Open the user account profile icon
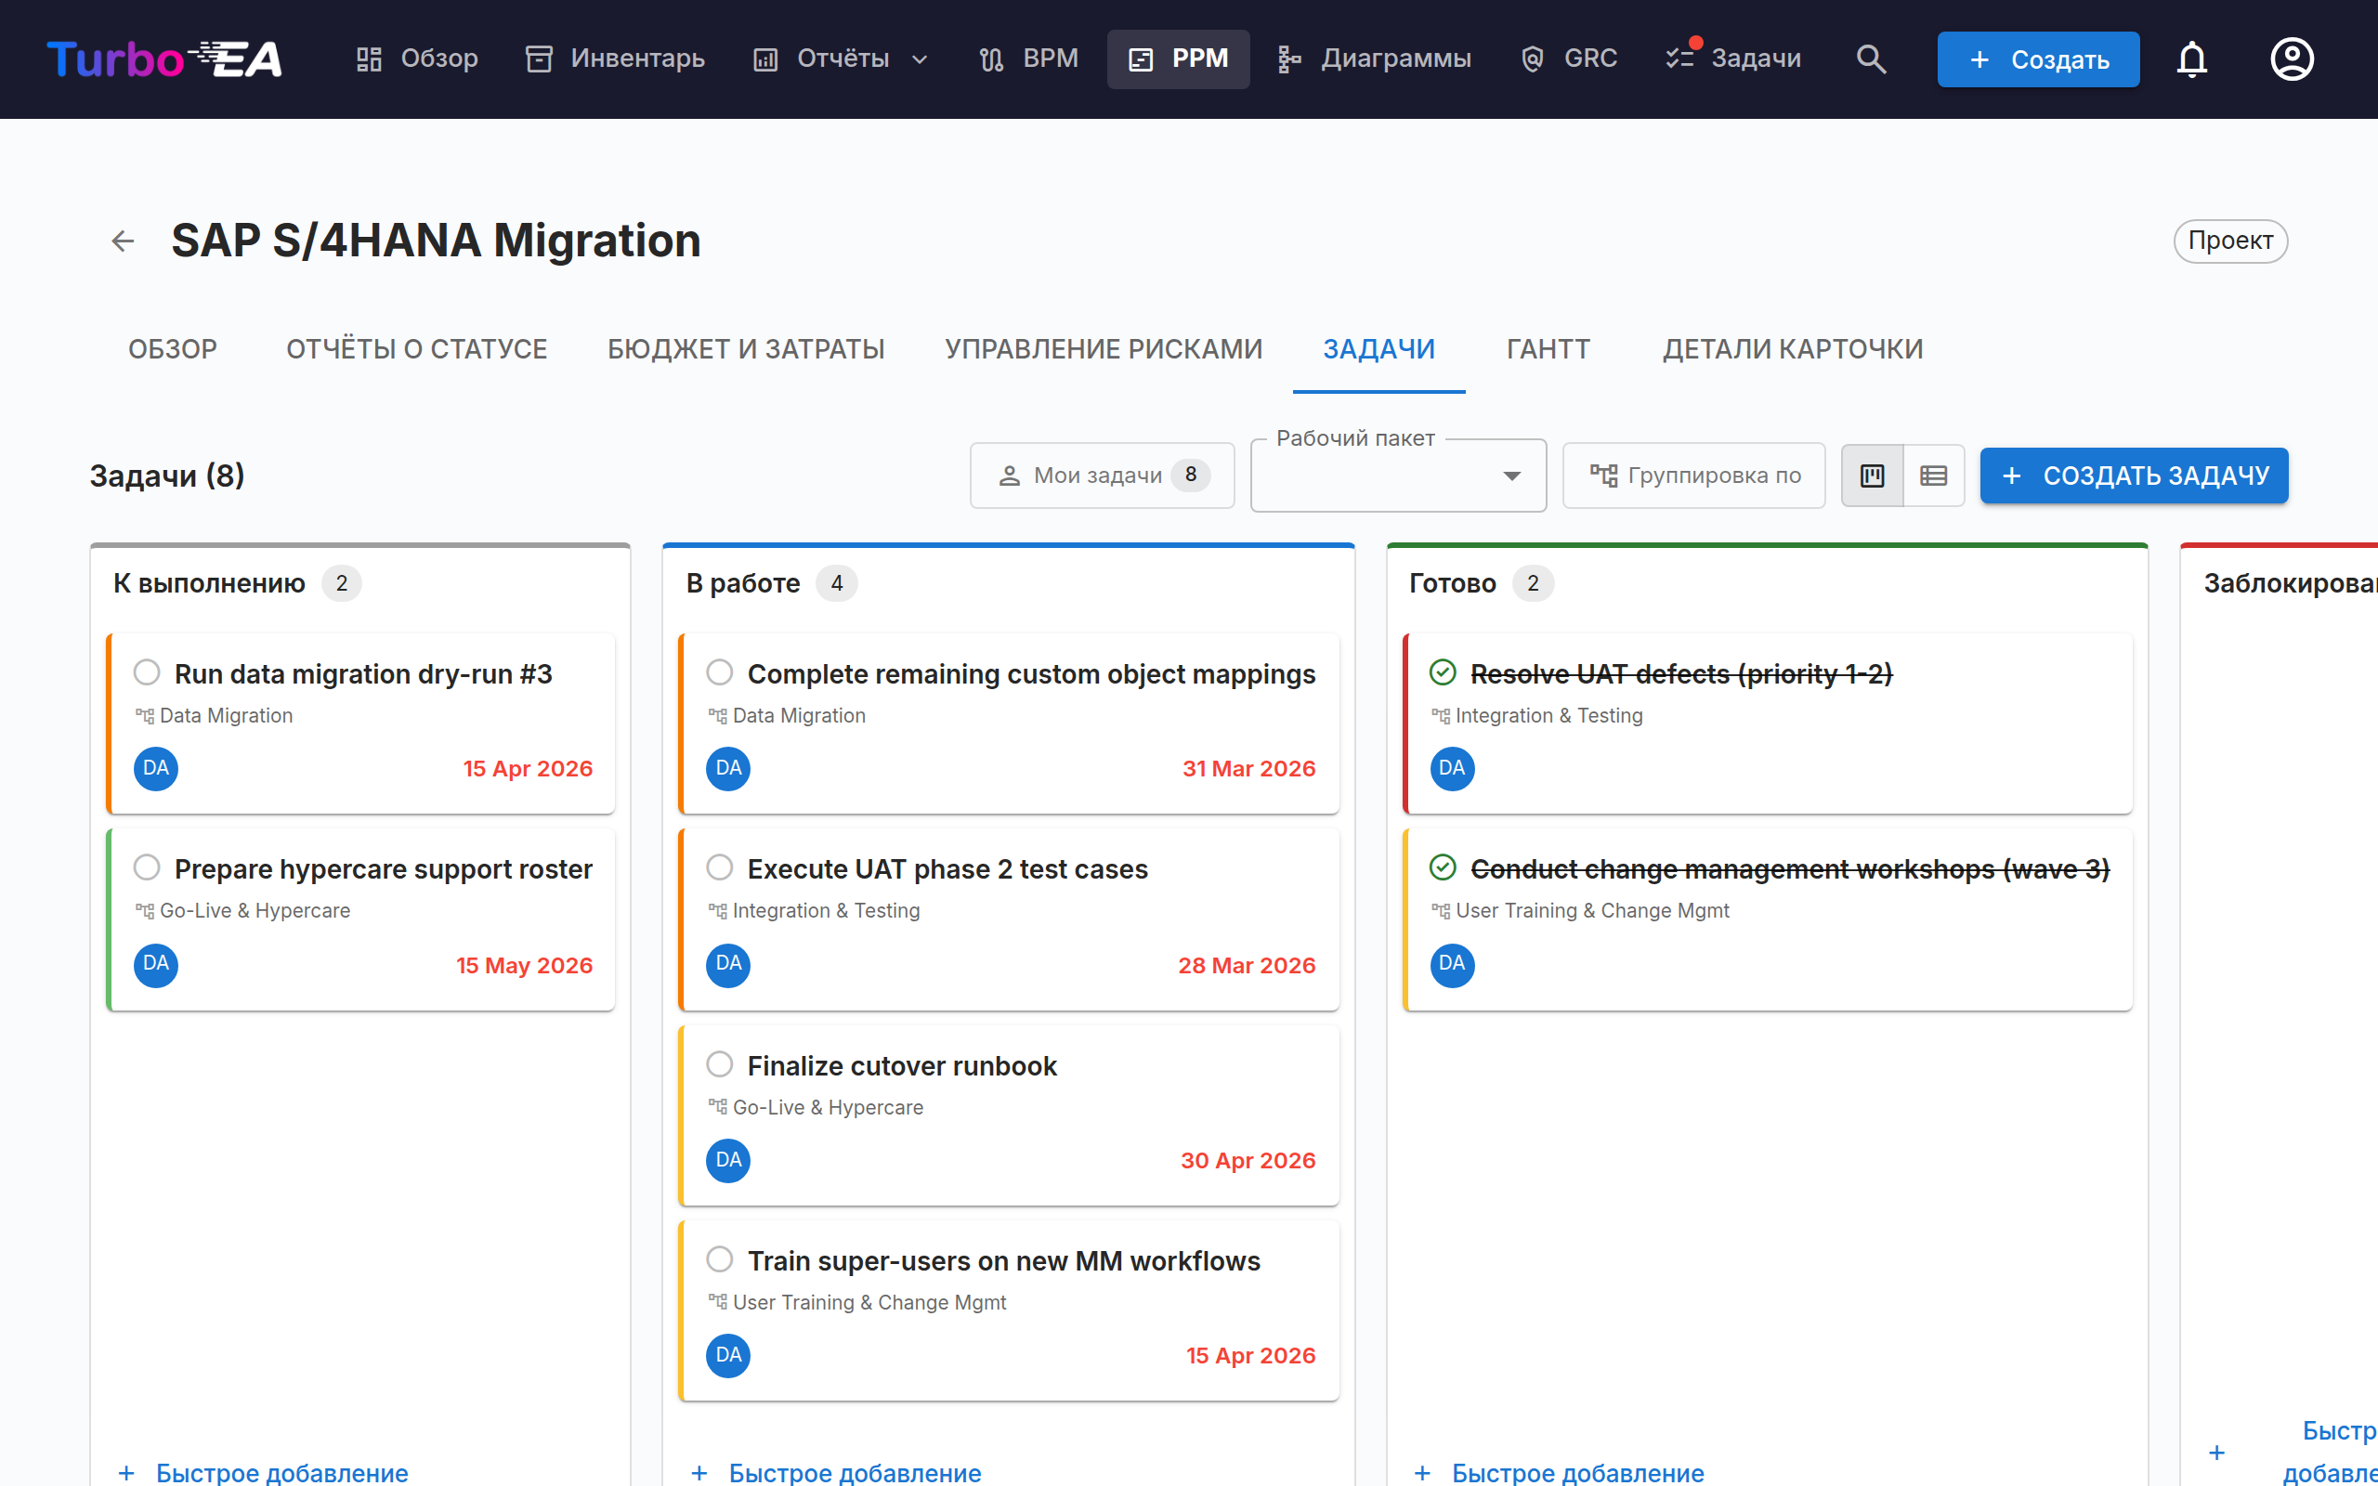The image size is (2378, 1486). point(2292,59)
